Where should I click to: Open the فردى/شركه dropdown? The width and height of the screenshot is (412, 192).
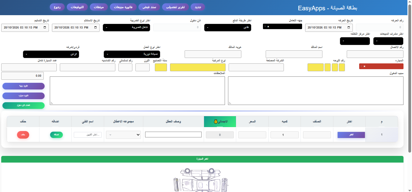pyautogui.click(x=51, y=54)
